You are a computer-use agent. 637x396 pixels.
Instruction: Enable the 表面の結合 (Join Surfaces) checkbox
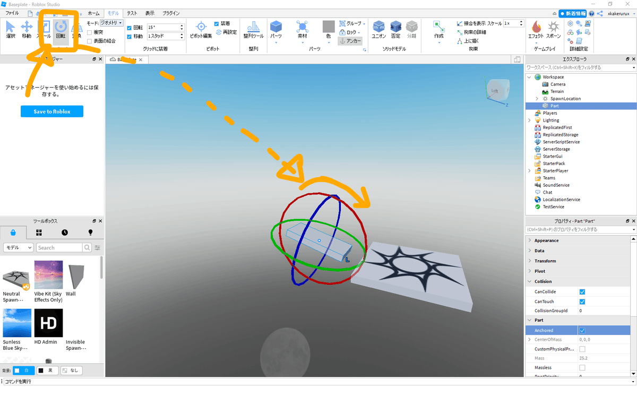click(x=89, y=40)
